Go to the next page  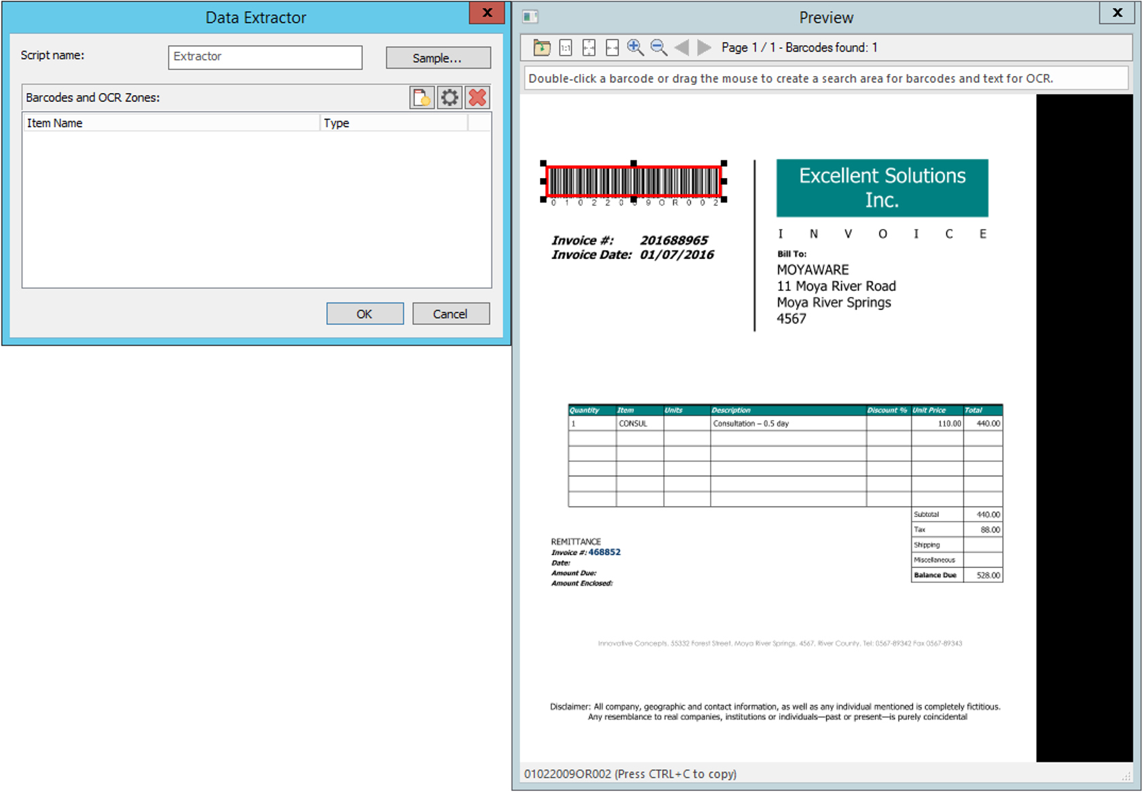(703, 48)
